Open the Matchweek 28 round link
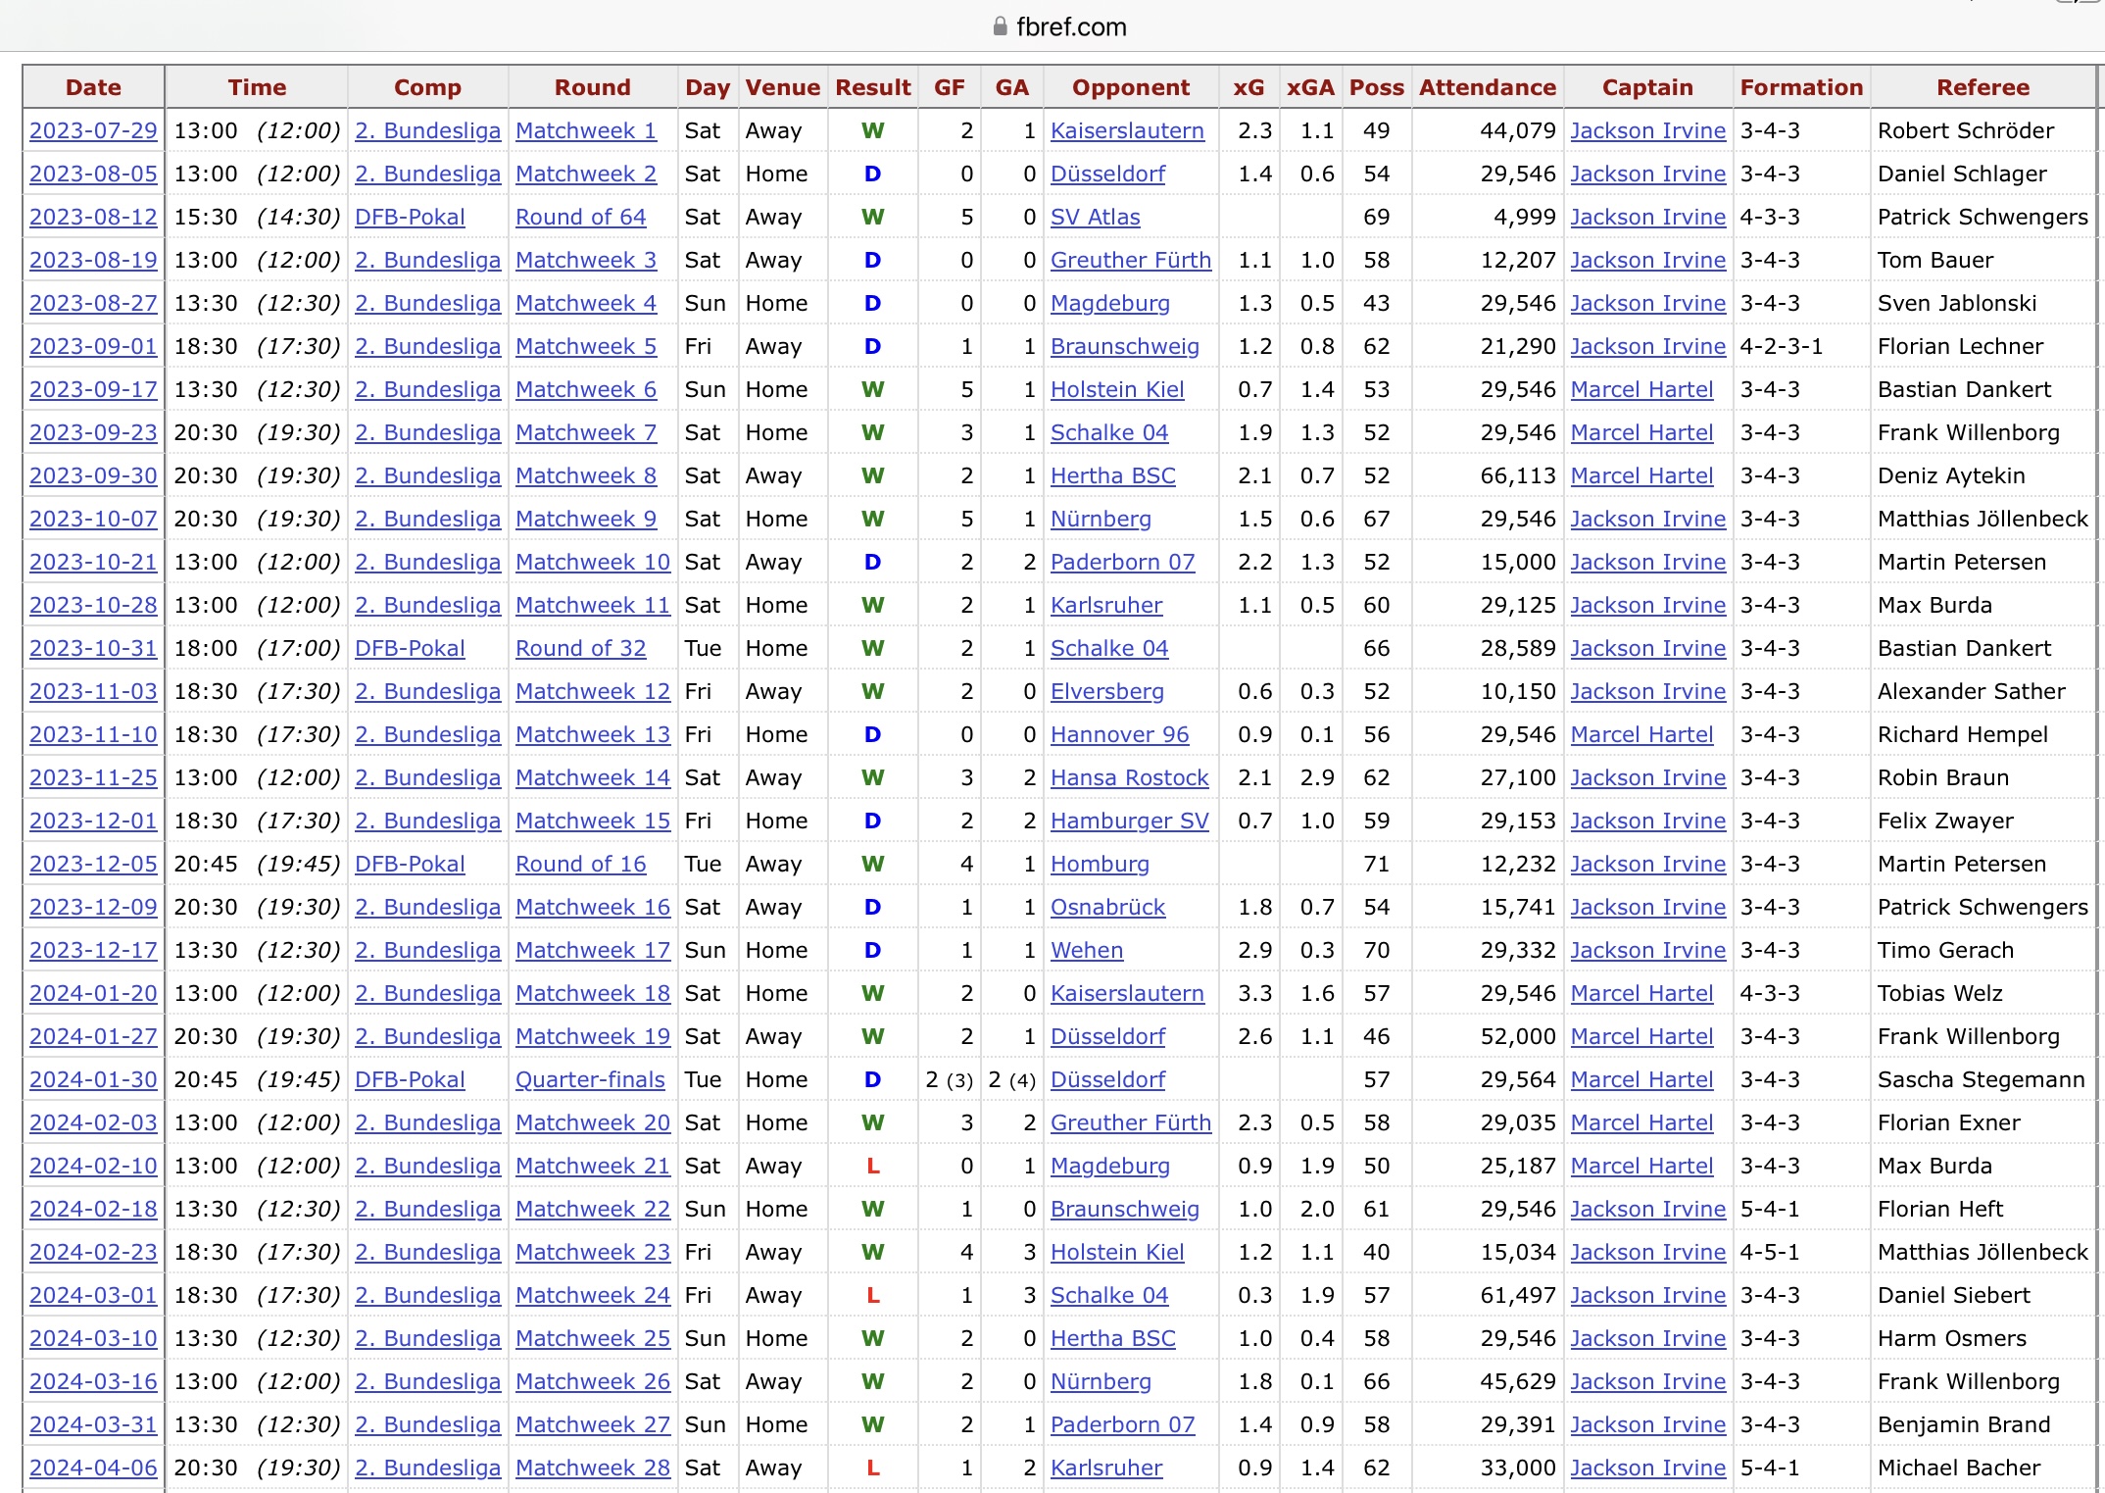Image resolution: width=2105 pixels, height=1493 pixels. coord(593,1468)
